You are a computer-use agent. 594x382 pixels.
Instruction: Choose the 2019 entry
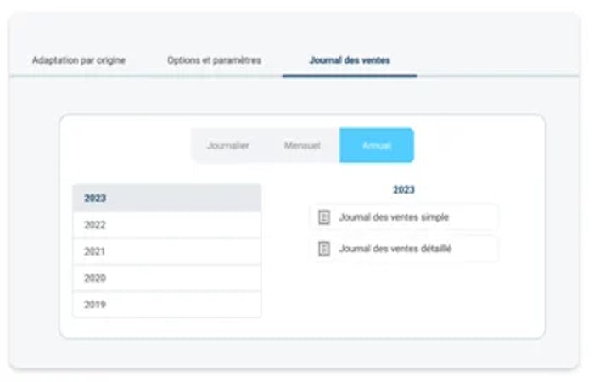pos(166,304)
